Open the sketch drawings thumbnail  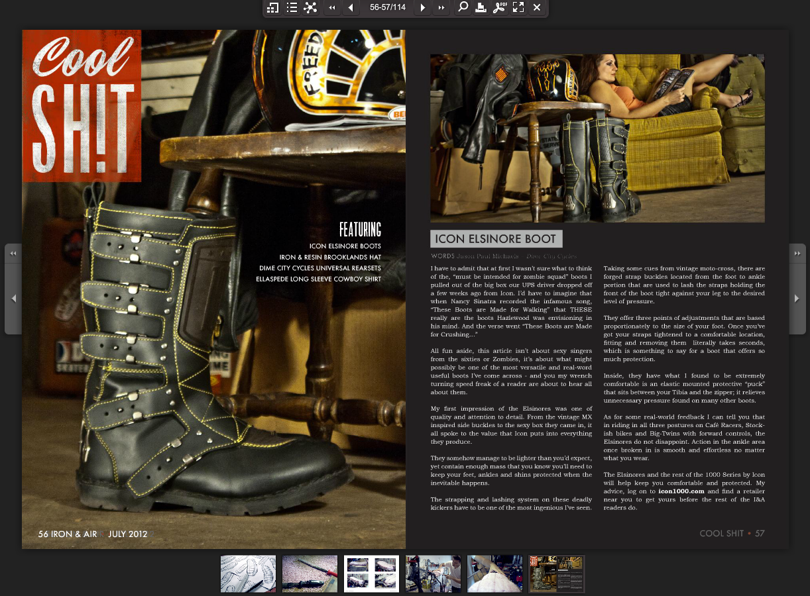click(x=248, y=573)
